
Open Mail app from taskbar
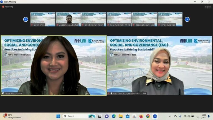point(127,116)
